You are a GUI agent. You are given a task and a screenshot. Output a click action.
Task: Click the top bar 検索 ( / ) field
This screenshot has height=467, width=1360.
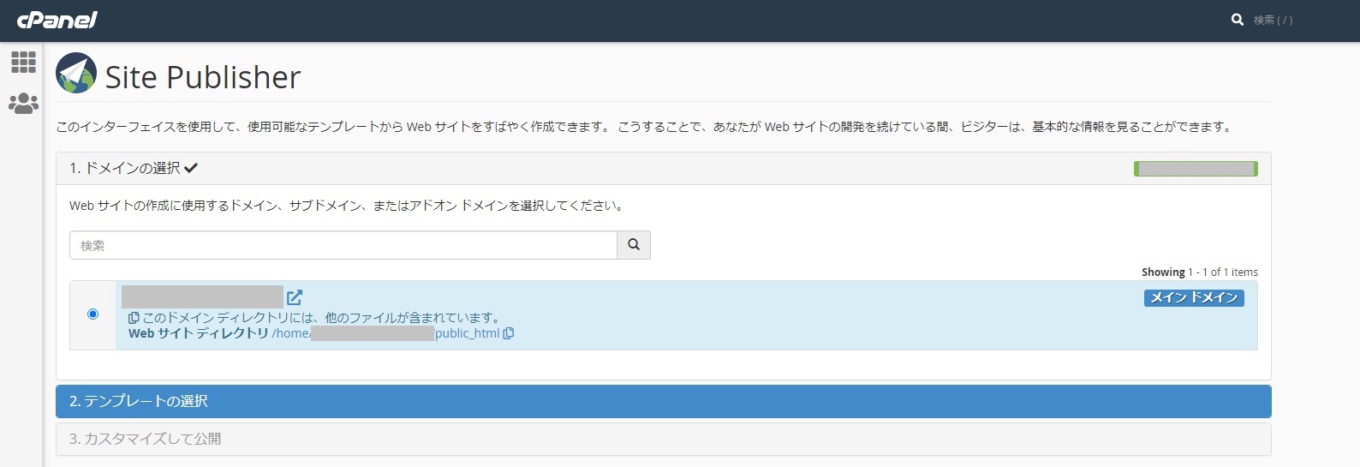[x=1274, y=20]
